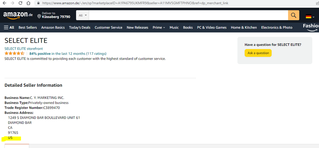Open 84% positive ratings link
This screenshot has height=148, width=319.
click(x=68, y=54)
